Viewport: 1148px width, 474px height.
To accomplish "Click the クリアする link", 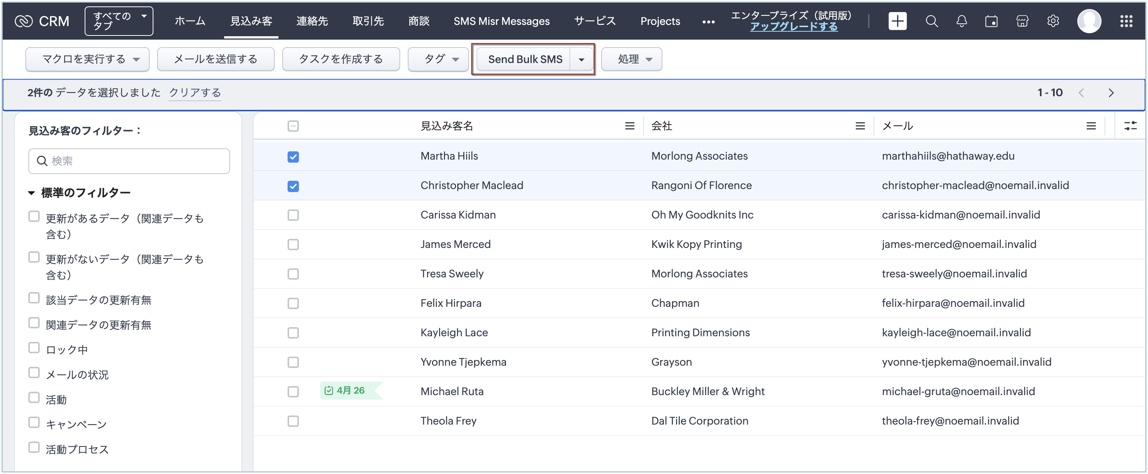I will pyautogui.click(x=195, y=92).
